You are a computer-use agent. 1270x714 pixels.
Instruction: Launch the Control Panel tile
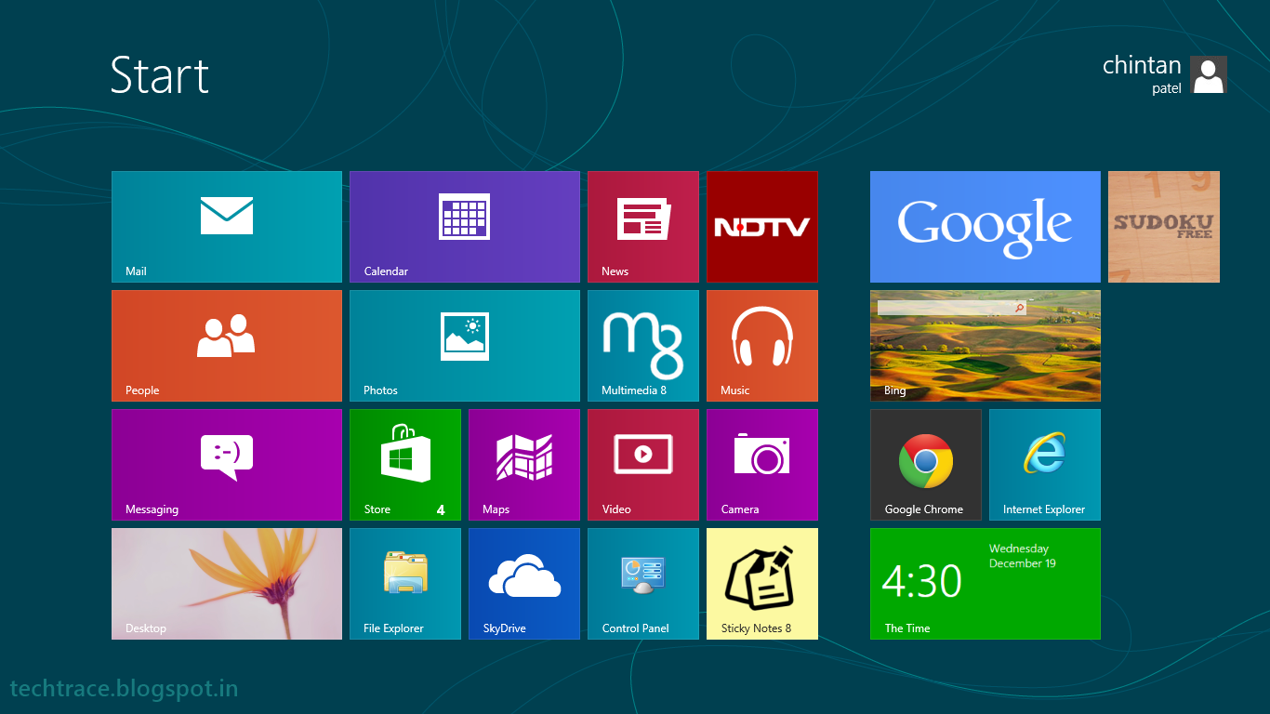click(x=643, y=584)
